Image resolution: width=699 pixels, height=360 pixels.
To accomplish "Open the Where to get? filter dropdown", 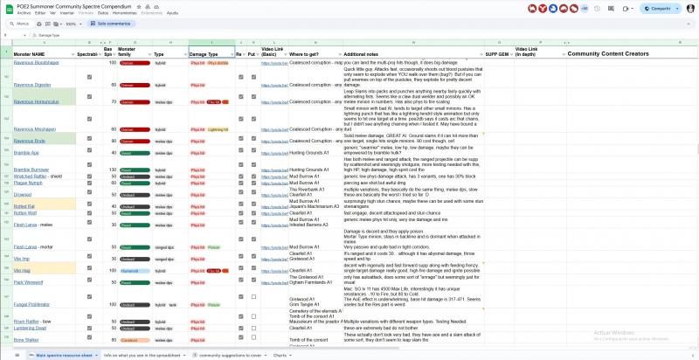I will click(x=340, y=54).
